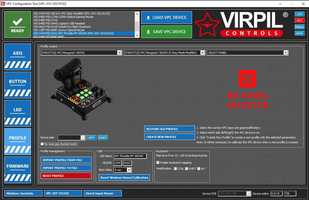Open the VPC MongoosT-50CM2 base dropdown
The image size is (309, 200).
[x=81, y=53]
